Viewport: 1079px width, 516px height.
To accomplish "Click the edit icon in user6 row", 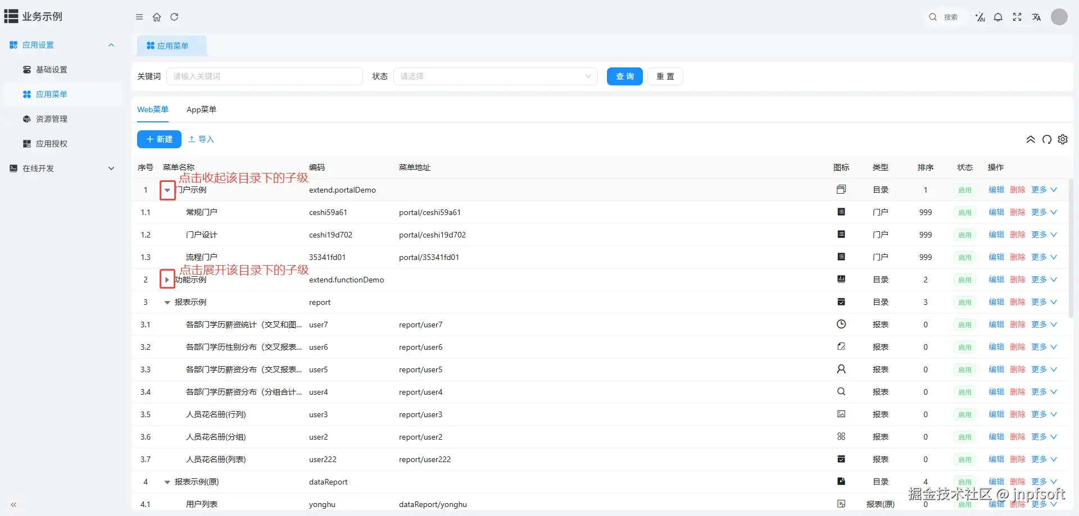I will click(x=841, y=346).
